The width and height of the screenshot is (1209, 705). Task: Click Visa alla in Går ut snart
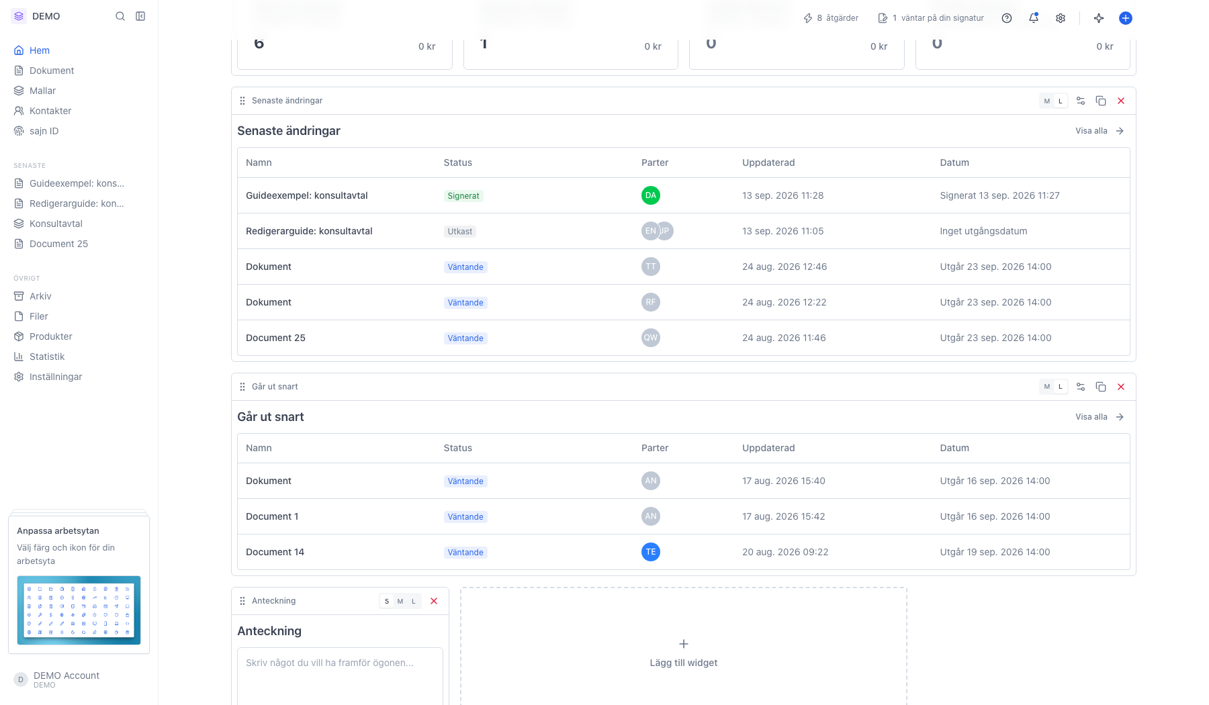[x=1100, y=417]
